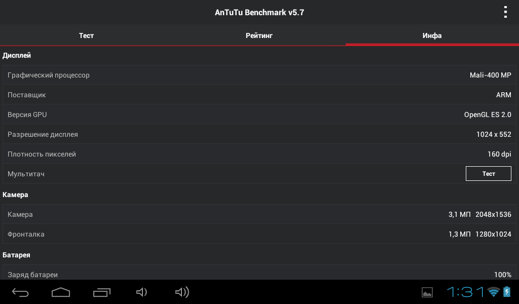Tap the battery charging status icon
Viewport: 519px width, 304px height.
(507, 292)
